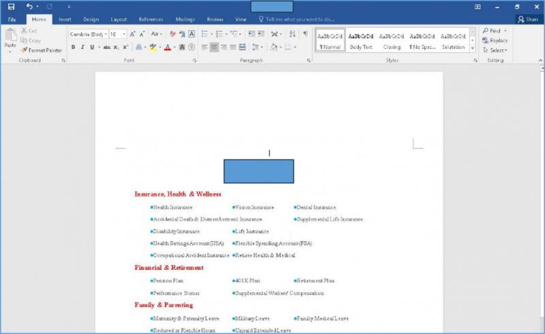Click the Format Painter tool
The height and width of the screenshot is (334, 545).
43,50
